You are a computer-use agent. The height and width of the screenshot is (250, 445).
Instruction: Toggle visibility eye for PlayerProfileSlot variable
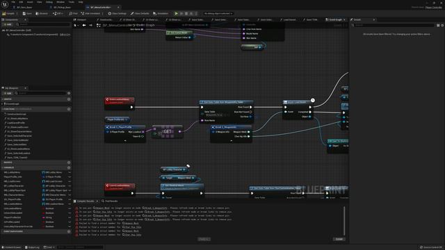(x=70, y=217)
